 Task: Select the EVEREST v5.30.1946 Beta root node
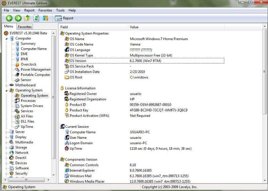(x=28, y=33)
